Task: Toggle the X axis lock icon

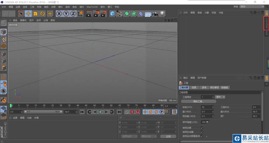Action: pos(59,13)
